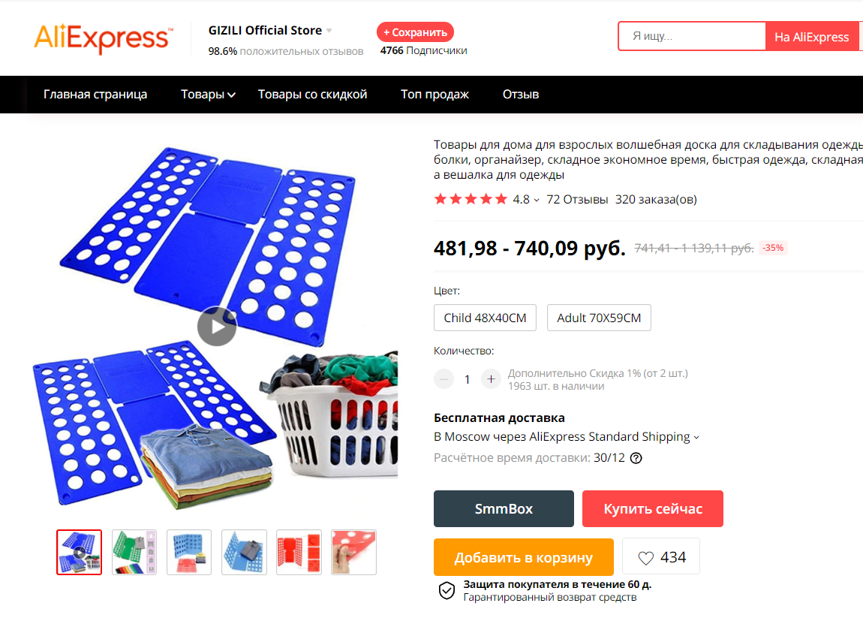Play the product video
Screen dimensions: 863x627
[217, 327]
